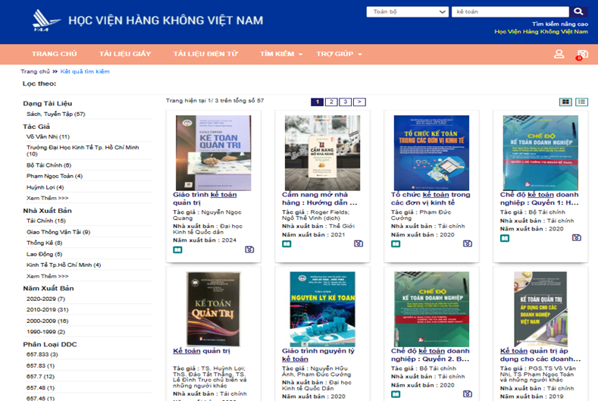The height and width of the screenshot is (401, 598).
Task: Read online 'Chế độ kế toán Quyển 2'
Action: (x=396, y=394)
